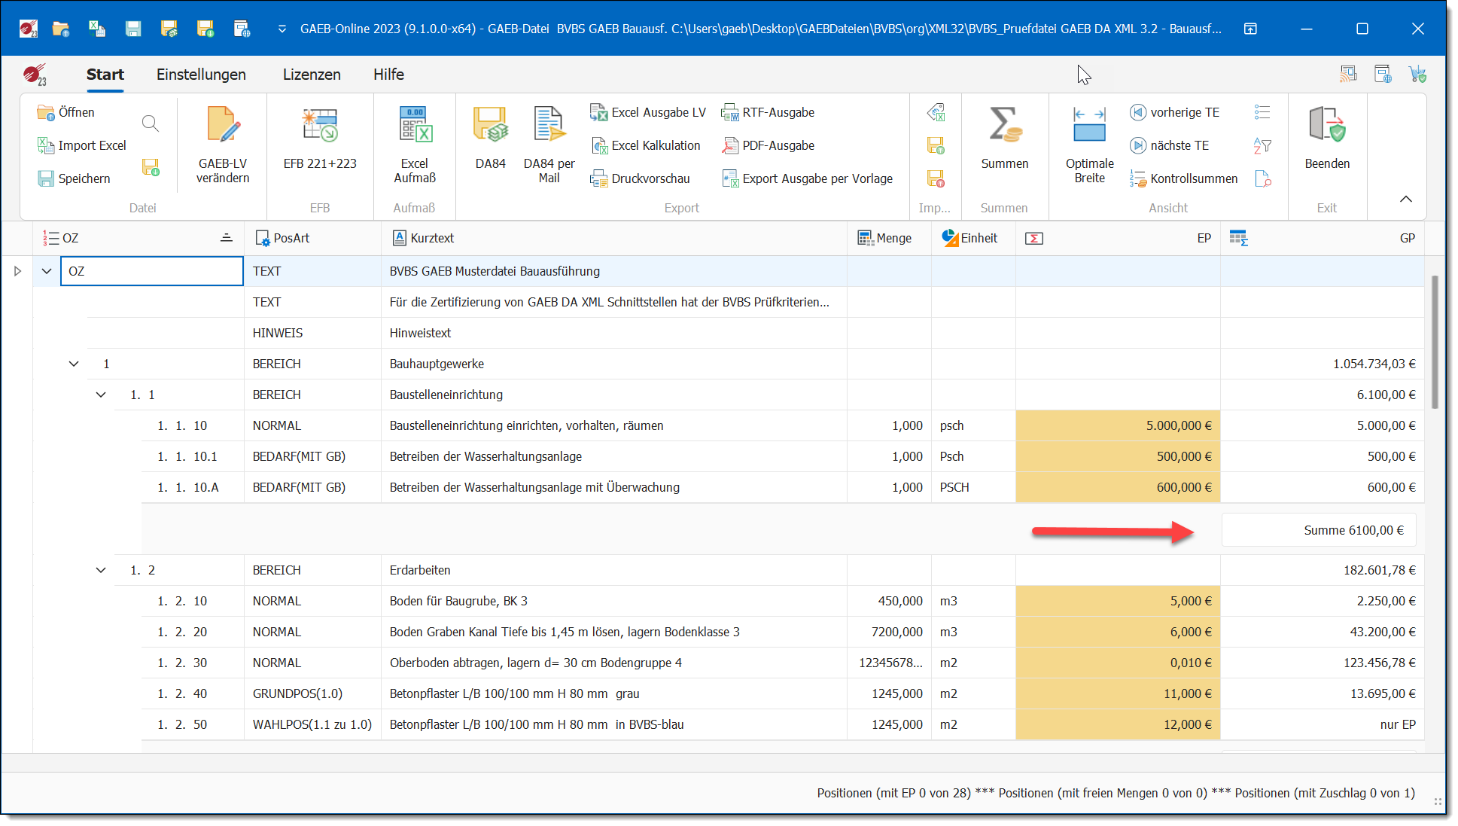Switch to the Lizenzen tab
This screenshot has height=826, width=1458.
312,75
